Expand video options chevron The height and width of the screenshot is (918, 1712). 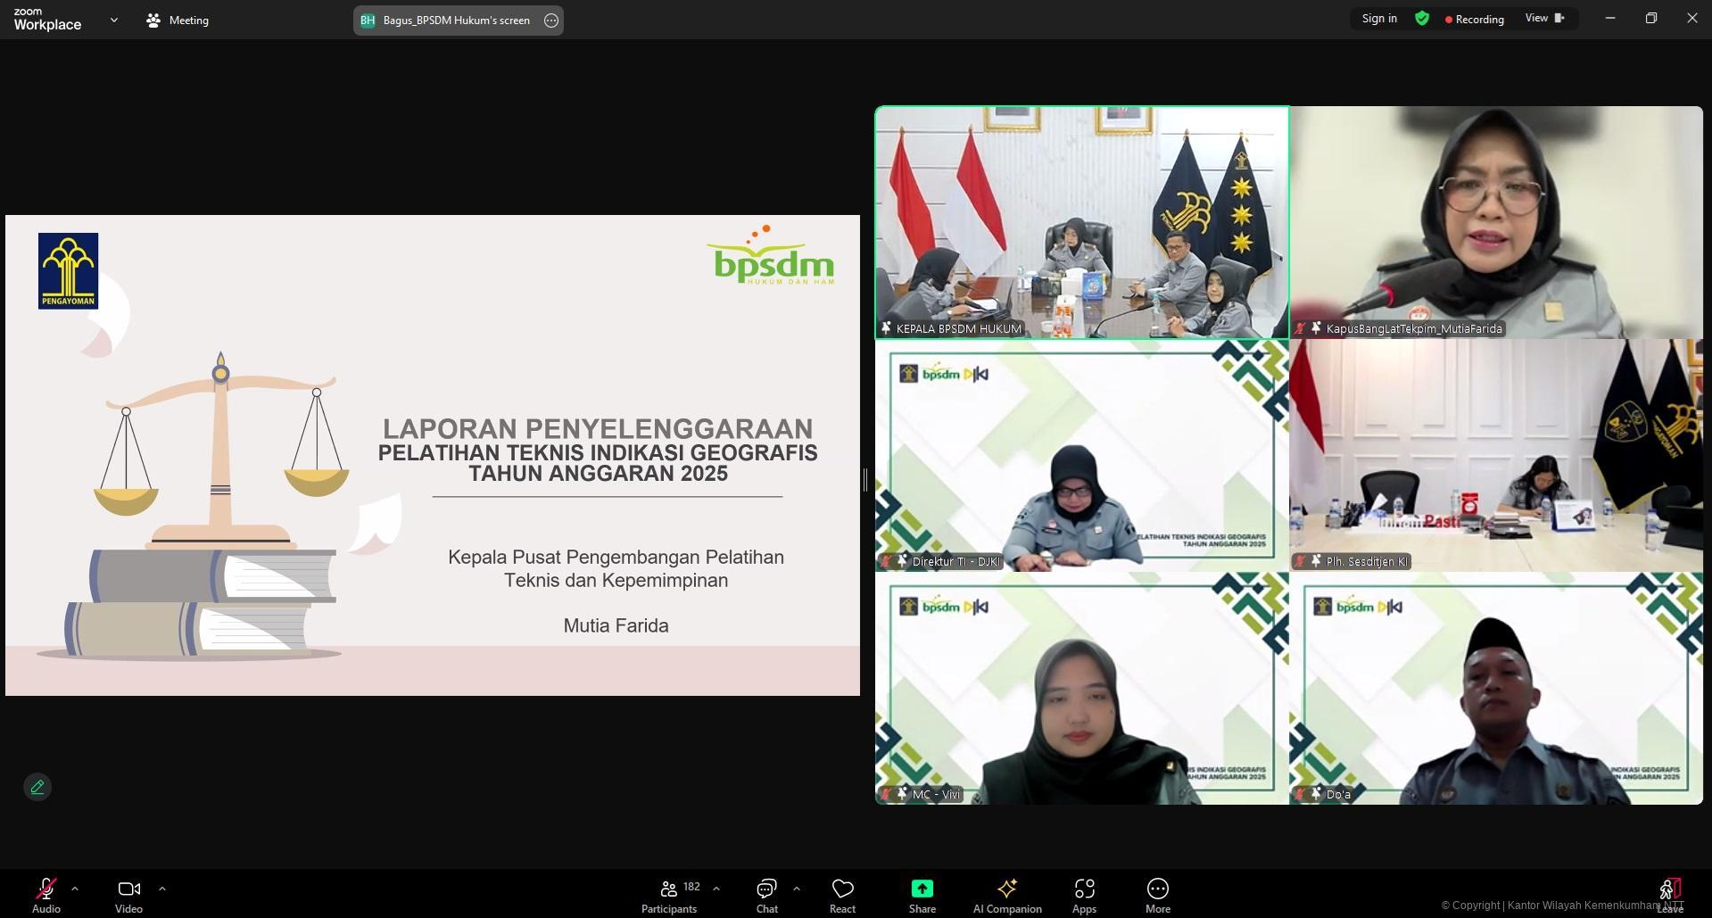(x=162, y=889)
